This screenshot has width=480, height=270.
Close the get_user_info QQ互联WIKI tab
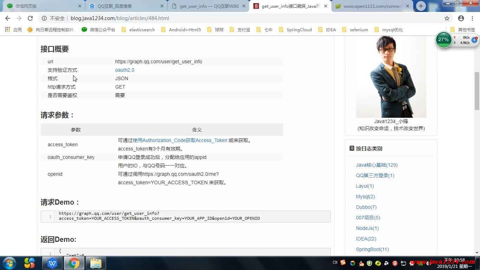click(244, 6)
